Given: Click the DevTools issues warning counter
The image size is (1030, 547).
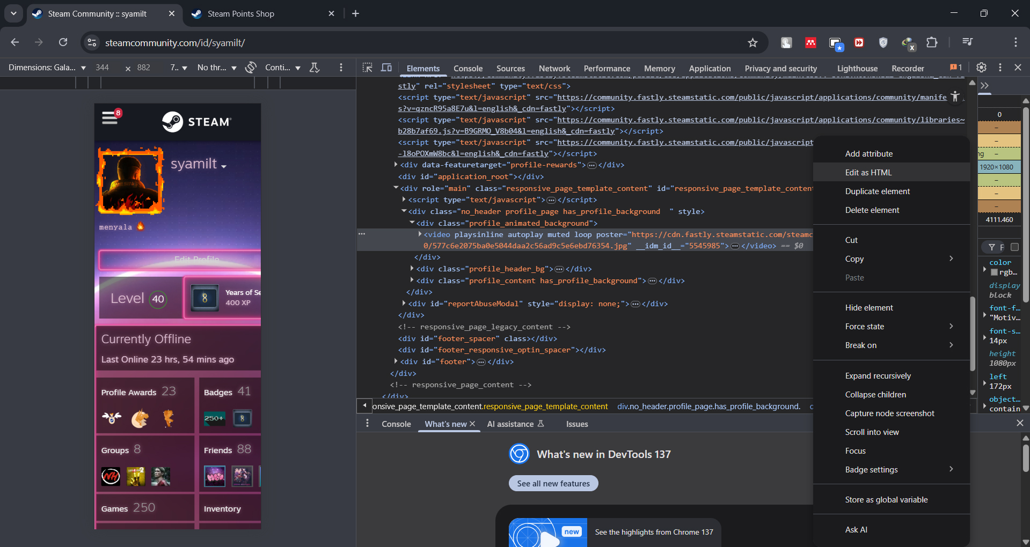Looking at the screenshot, I should pos(956,68).
